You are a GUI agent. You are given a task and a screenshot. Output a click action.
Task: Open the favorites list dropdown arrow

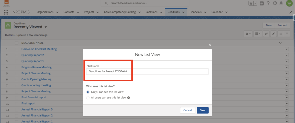pyautogui.click(x=255, y=3)
